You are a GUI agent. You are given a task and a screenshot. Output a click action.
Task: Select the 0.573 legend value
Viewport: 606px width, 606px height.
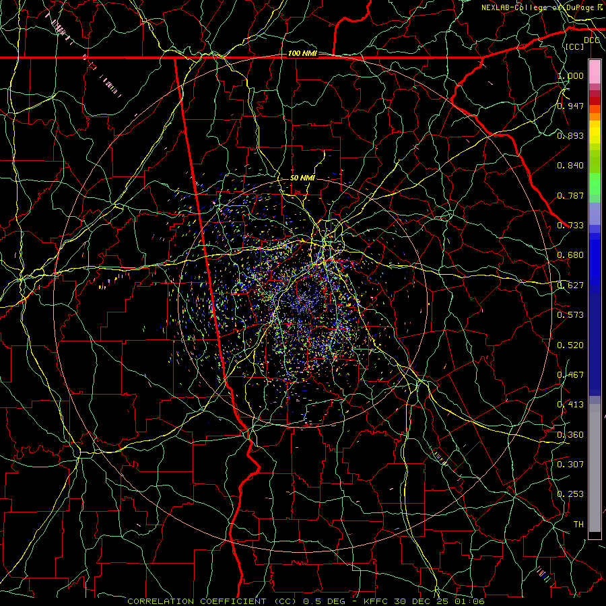(x=570, y=314)
